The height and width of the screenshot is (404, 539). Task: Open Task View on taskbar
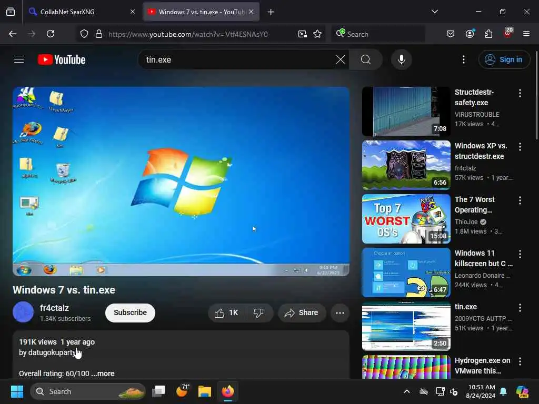click(158, 391)
